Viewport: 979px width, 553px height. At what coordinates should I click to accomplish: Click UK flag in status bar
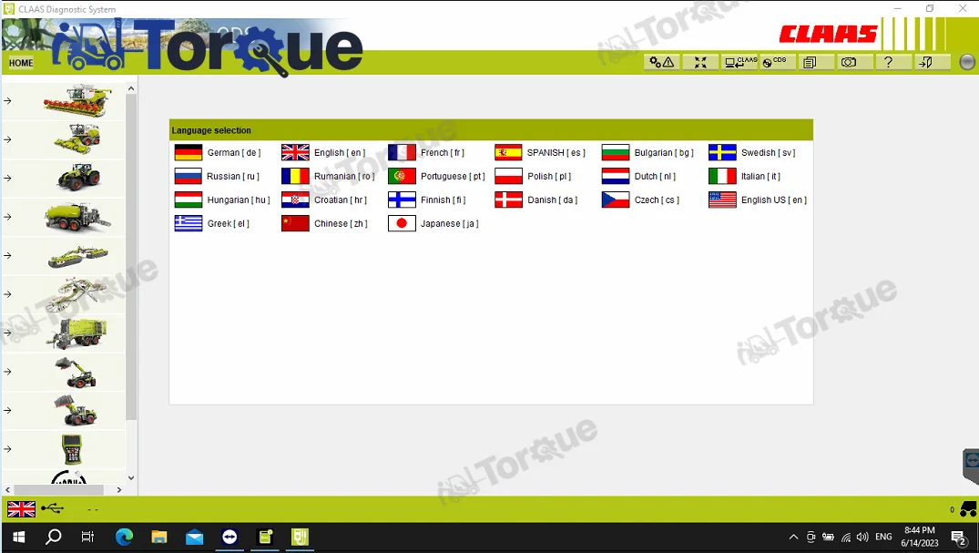[x=21, y=509]
